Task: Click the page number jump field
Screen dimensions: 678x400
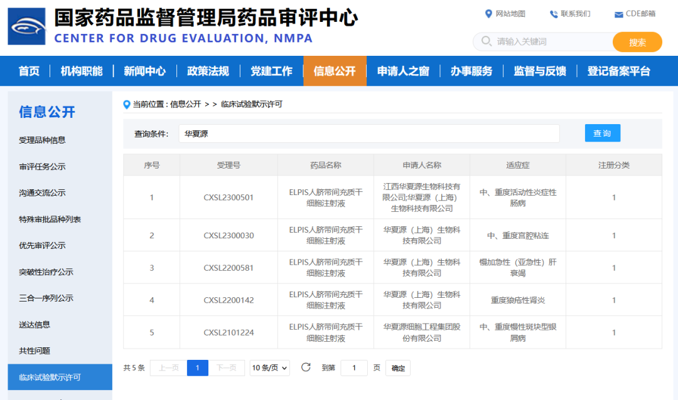Action: [x=353, y=368]
